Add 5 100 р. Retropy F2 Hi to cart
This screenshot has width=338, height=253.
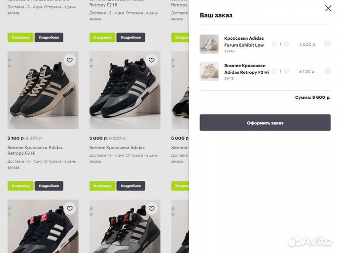[20, 186]
